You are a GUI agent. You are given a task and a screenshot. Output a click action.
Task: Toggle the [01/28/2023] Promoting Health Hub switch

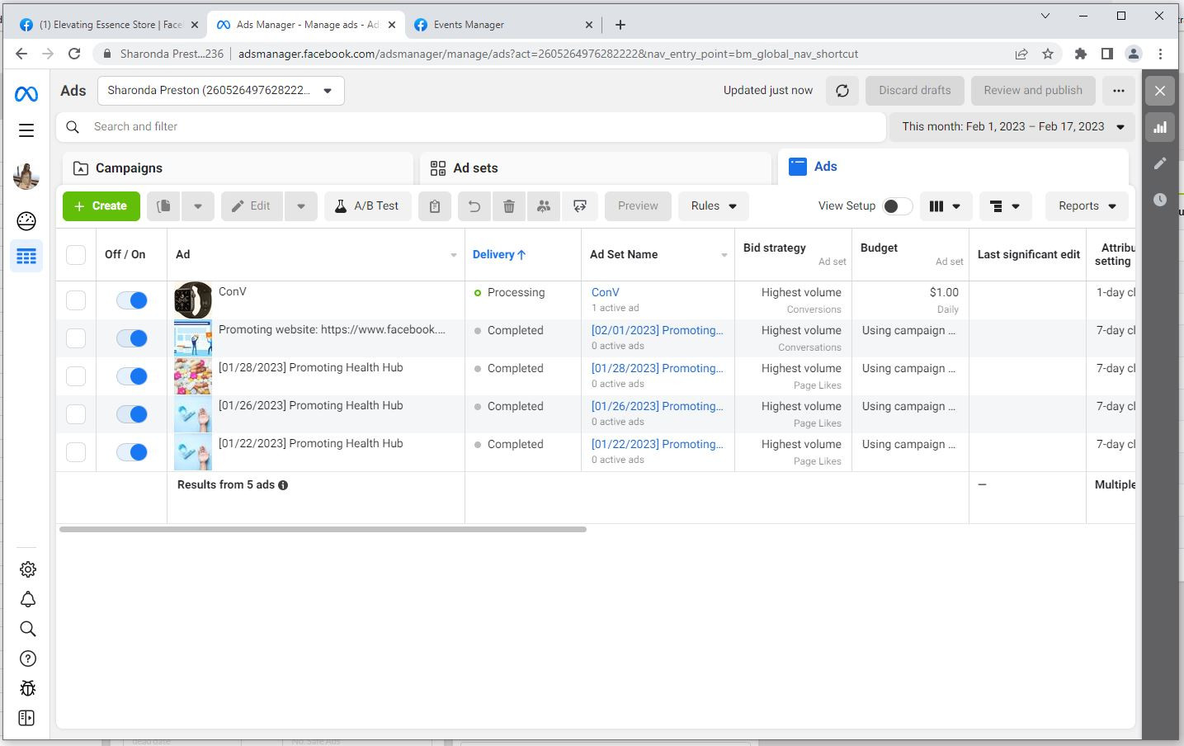(x=132, y=376)
